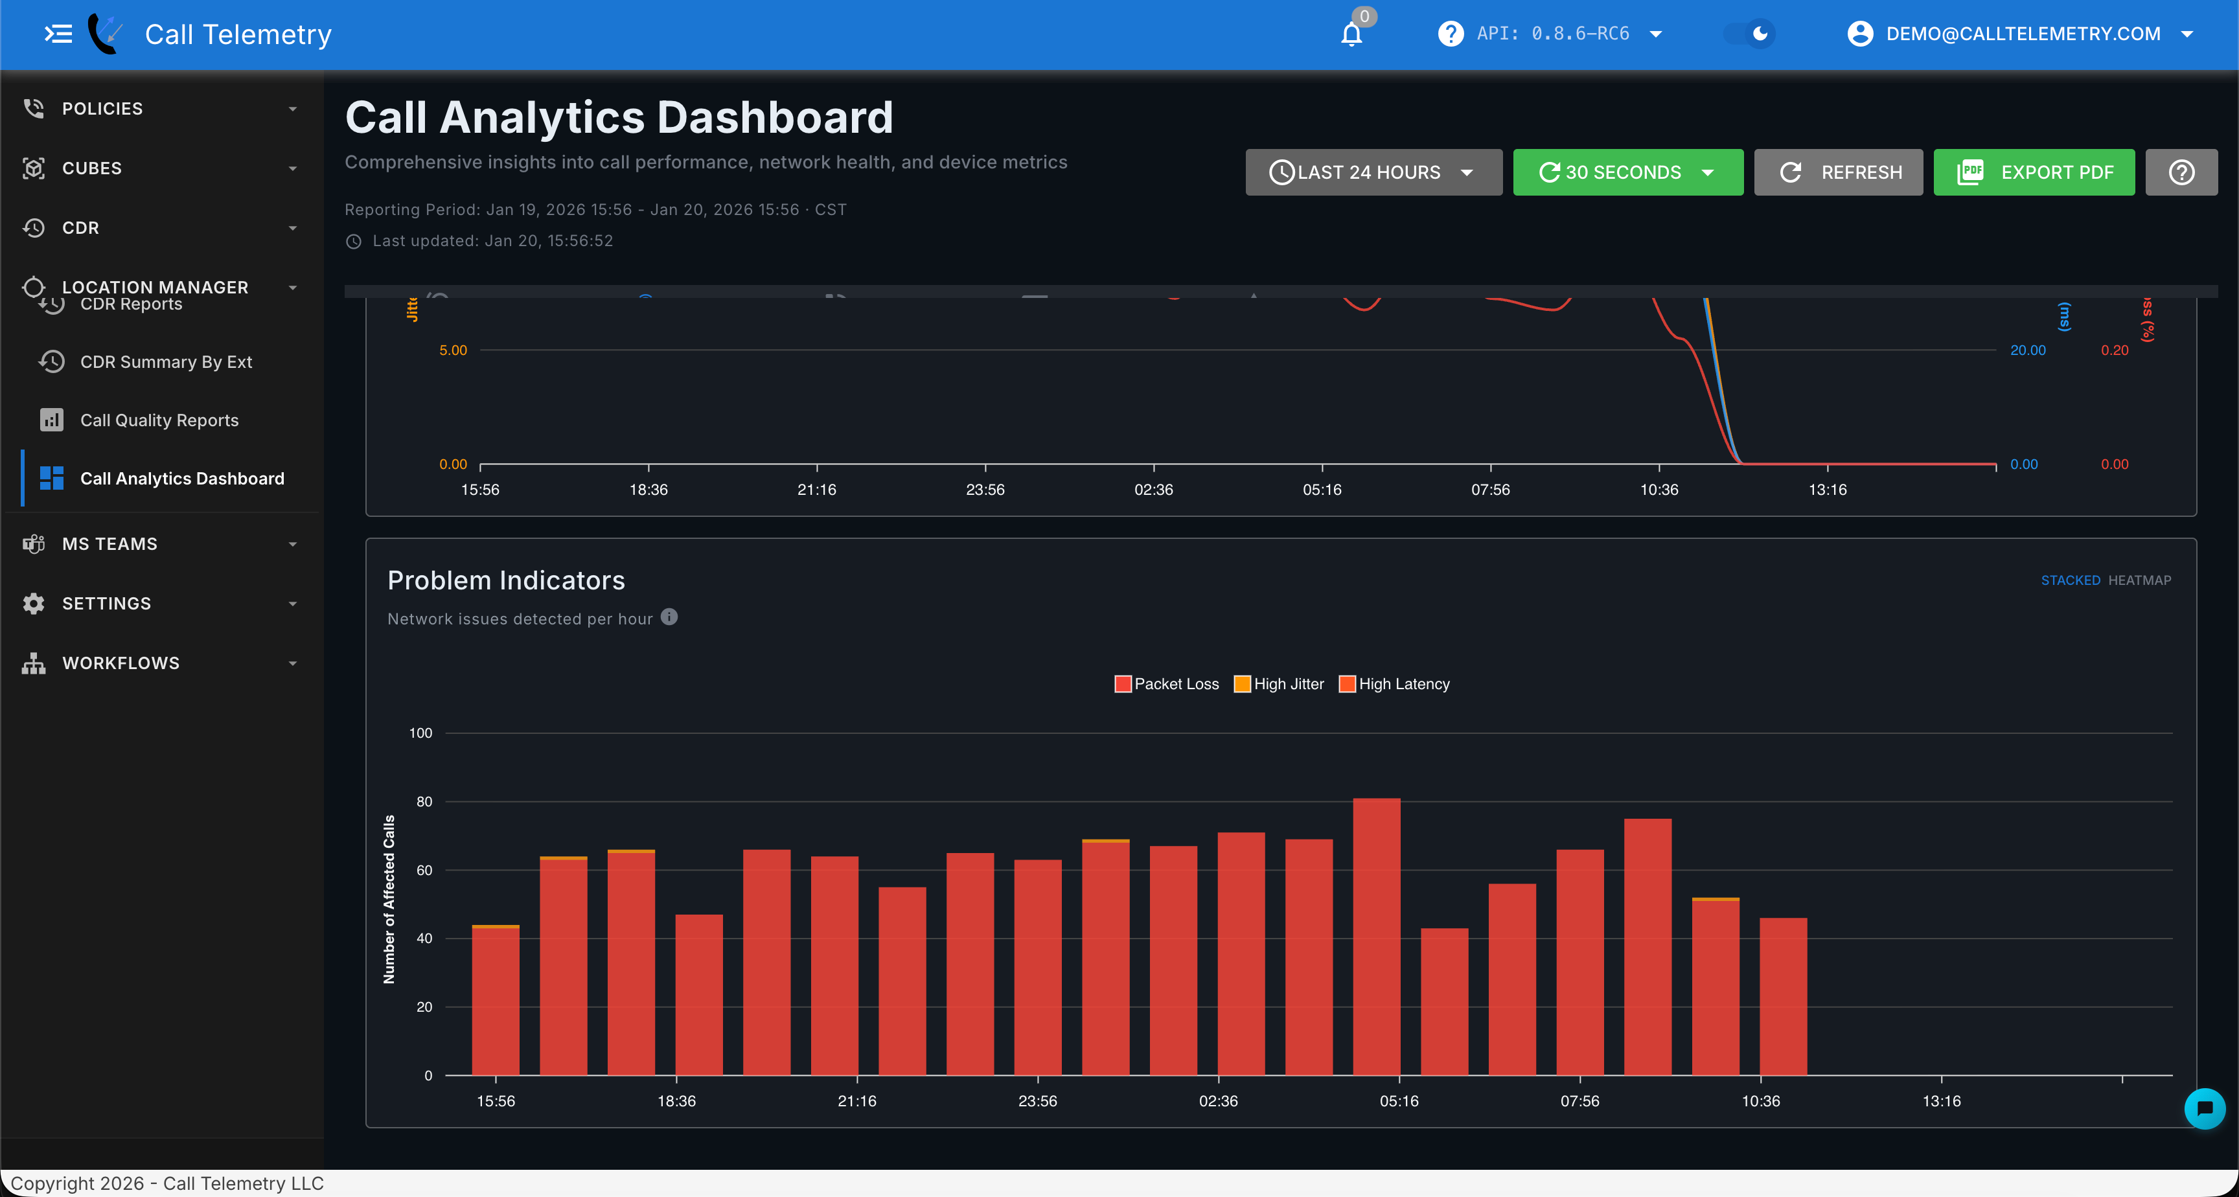Expand the Location Manager section
The width and height of the screenshot is (2239, 1197).
pos(293,287)
